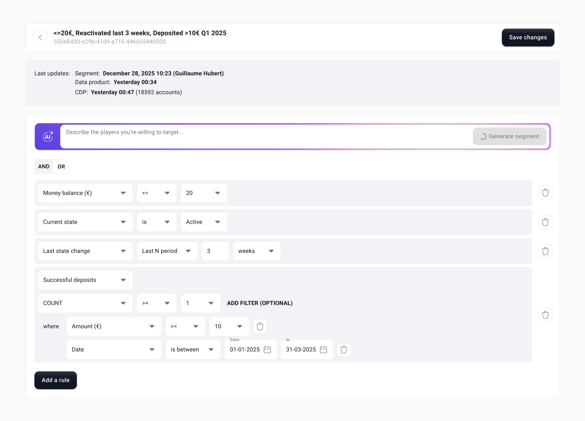This screenshot has width=585, height=421.
Task: Open the count value 1 dropdown
Action: (x=201, y=303)
